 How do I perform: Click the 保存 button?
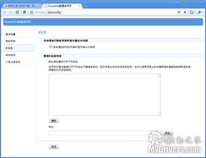click(x=54, y=147)
